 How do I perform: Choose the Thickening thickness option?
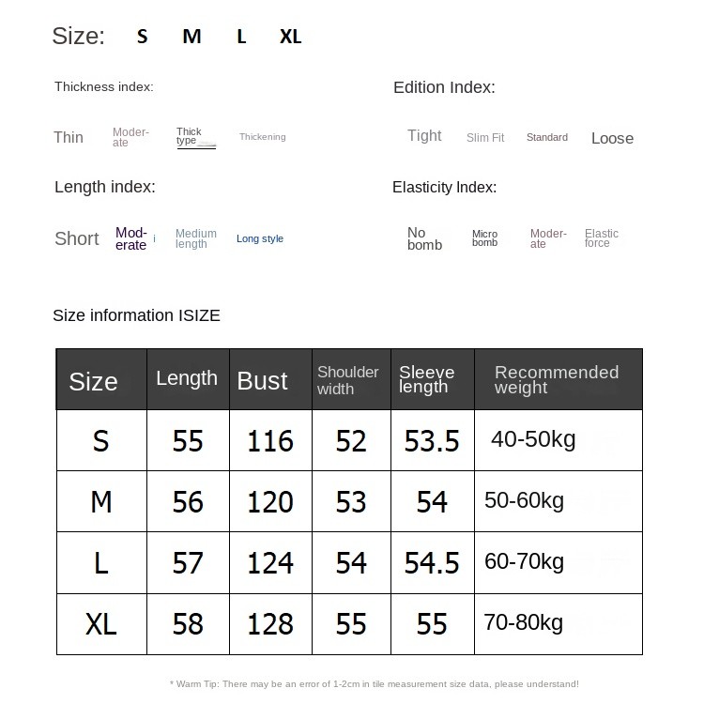263,137
